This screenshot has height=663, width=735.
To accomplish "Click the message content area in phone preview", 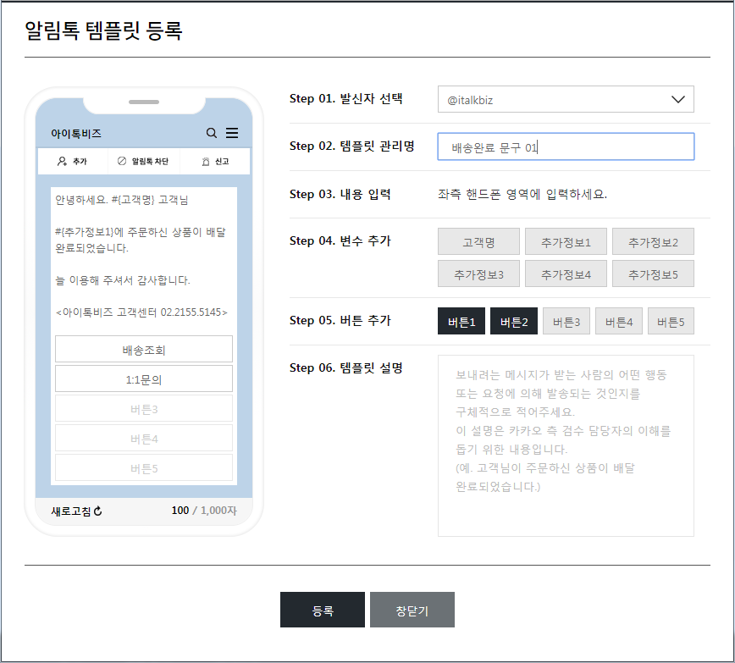I will (144, 257).
